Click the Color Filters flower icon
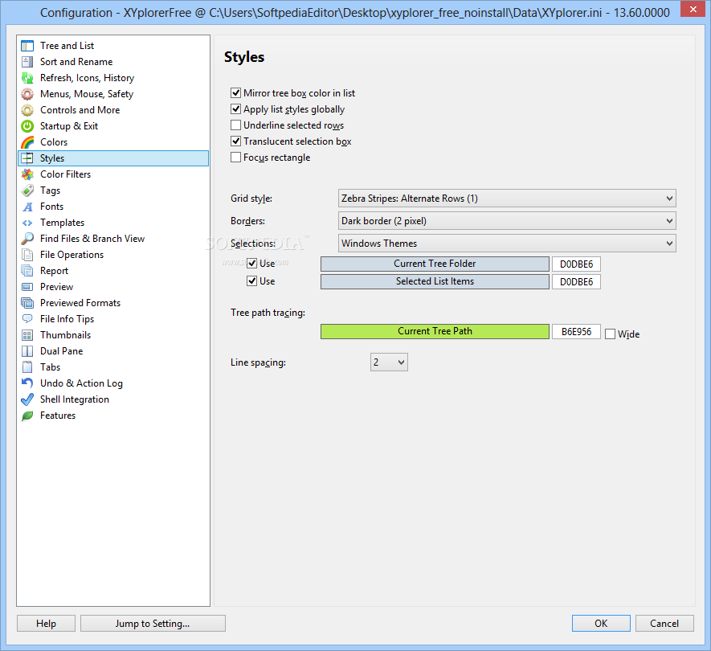 (27, 174)
